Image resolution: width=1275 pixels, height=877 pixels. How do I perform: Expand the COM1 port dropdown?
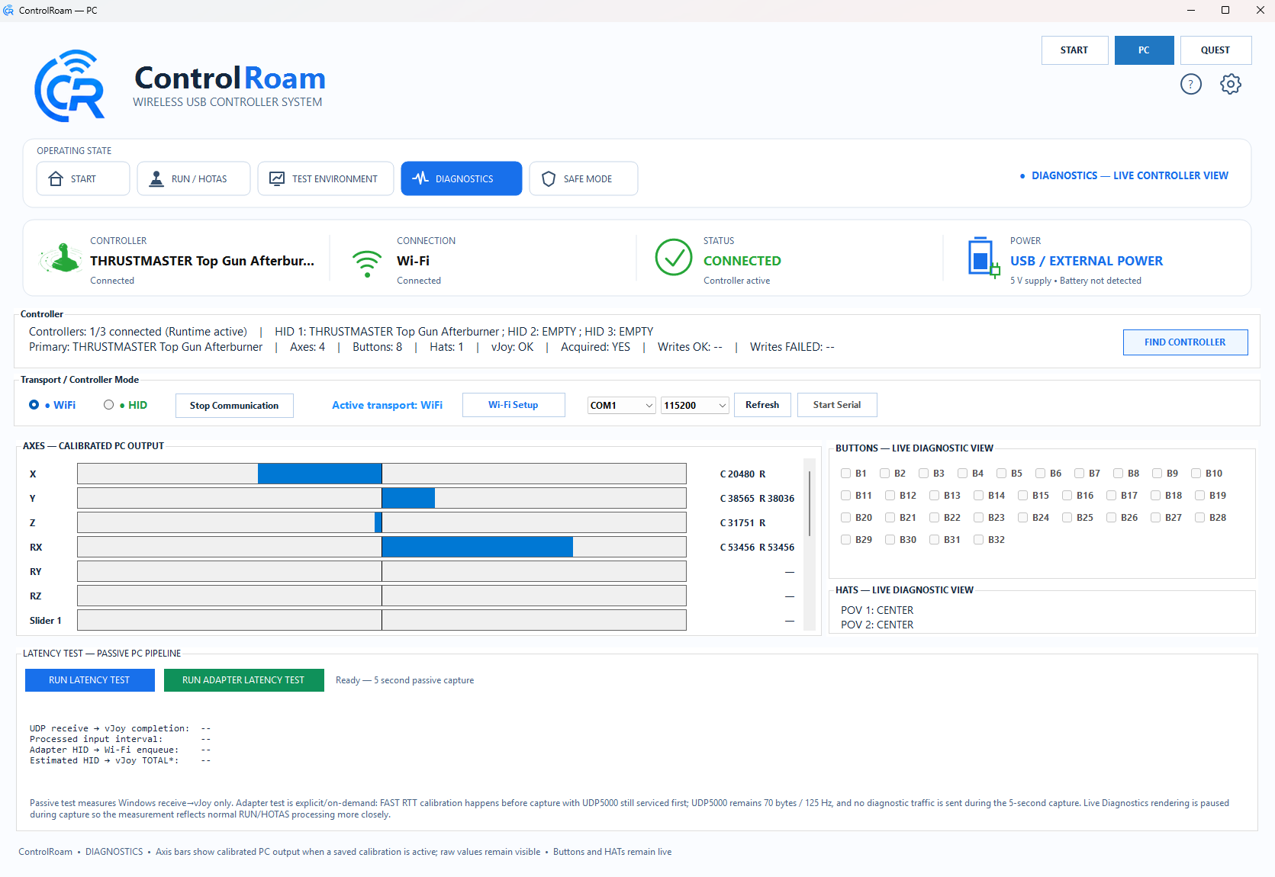click(622, 405)
